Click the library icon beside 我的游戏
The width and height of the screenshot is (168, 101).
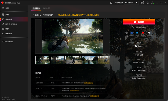pos(3,19)
